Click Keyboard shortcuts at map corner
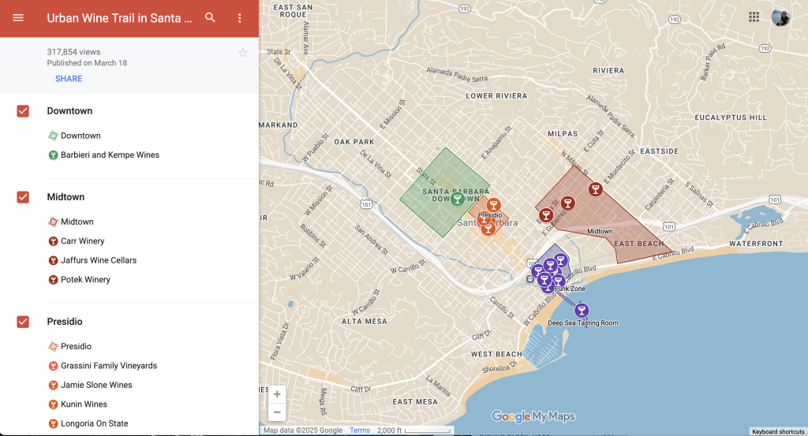Viewport: 808px width, 436px height. (777, 431)
